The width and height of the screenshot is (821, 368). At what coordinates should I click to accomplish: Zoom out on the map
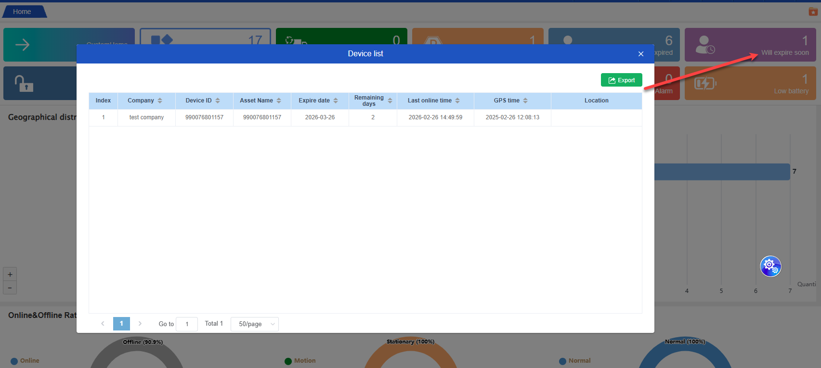10,288
